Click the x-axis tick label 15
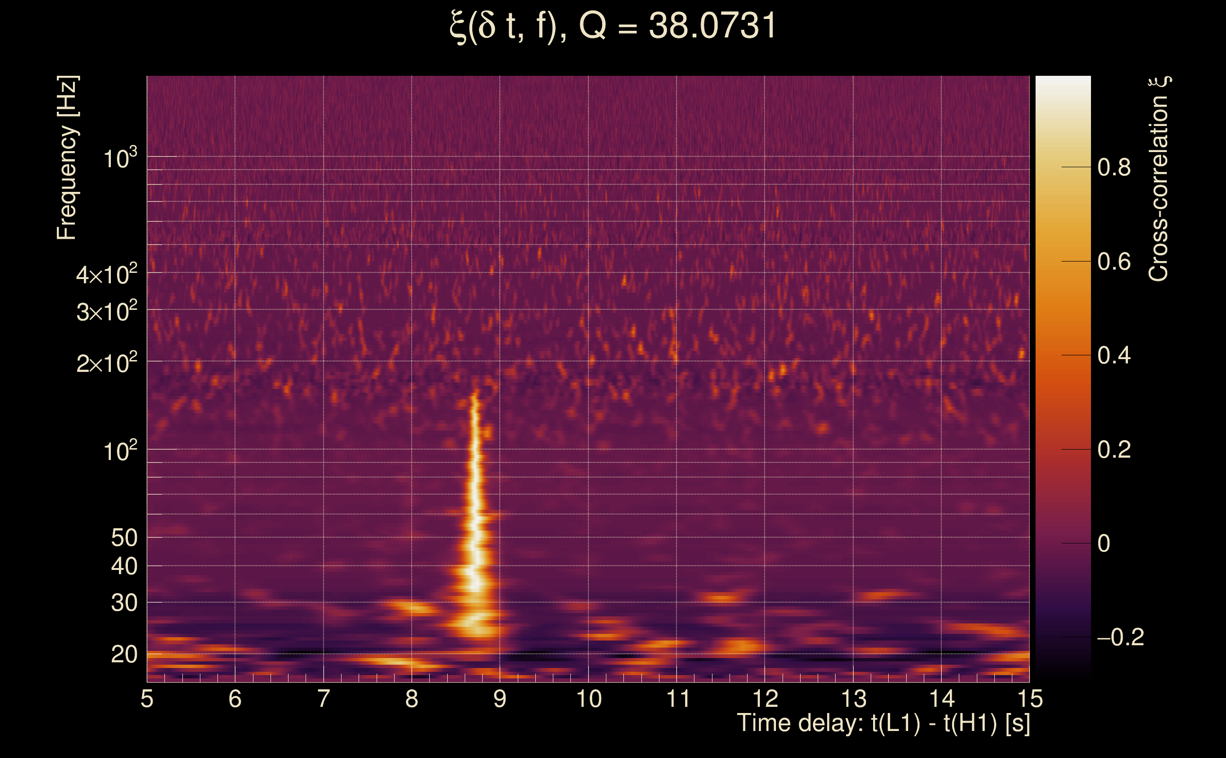 point(1029,699)
